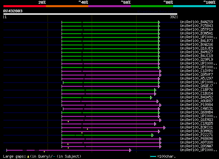Viewport: 219px width, 159px height.
Task: Select the UniRef100_C1DYP0 label
Action: pyautogui.click(x=196, y=71)
